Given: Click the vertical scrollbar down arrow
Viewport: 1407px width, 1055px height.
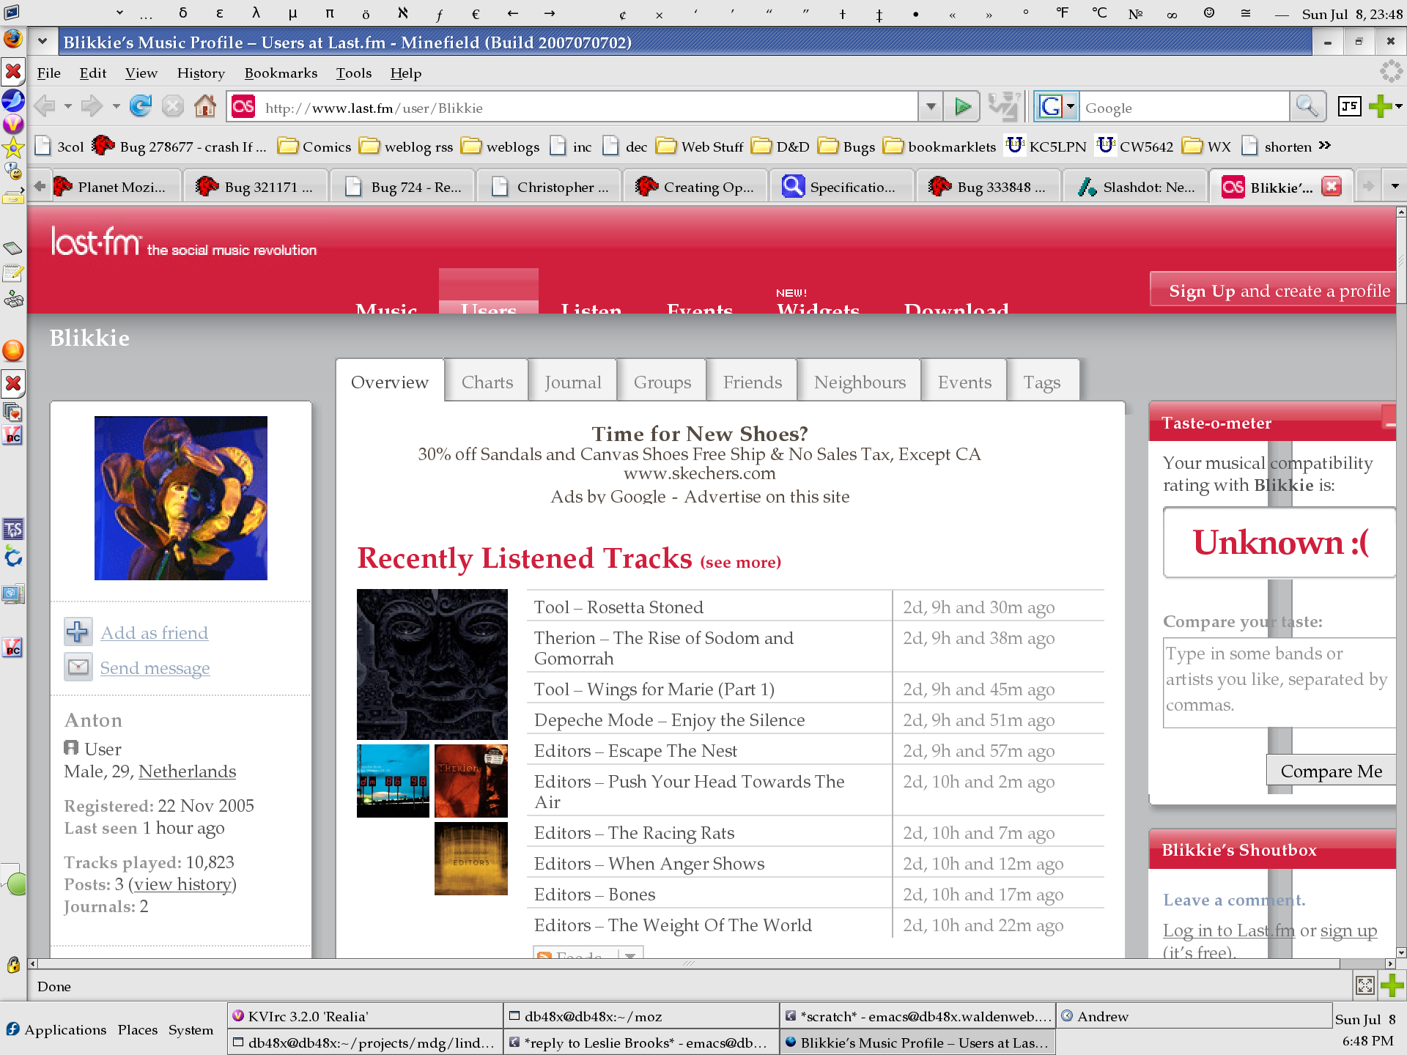Looking at the screenshot, I should [x=1401, y=952].
